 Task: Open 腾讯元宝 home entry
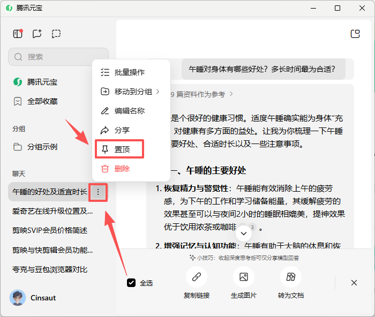(x=35, y=82)
